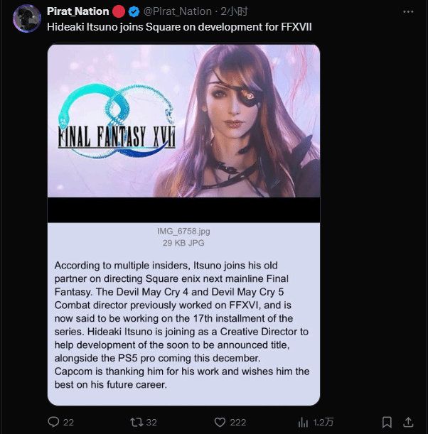Image resolution: width=428 pixels, height=434 pixels.
Task: Click the "29 KB JPG" file size label
Action: coord(183,243)
